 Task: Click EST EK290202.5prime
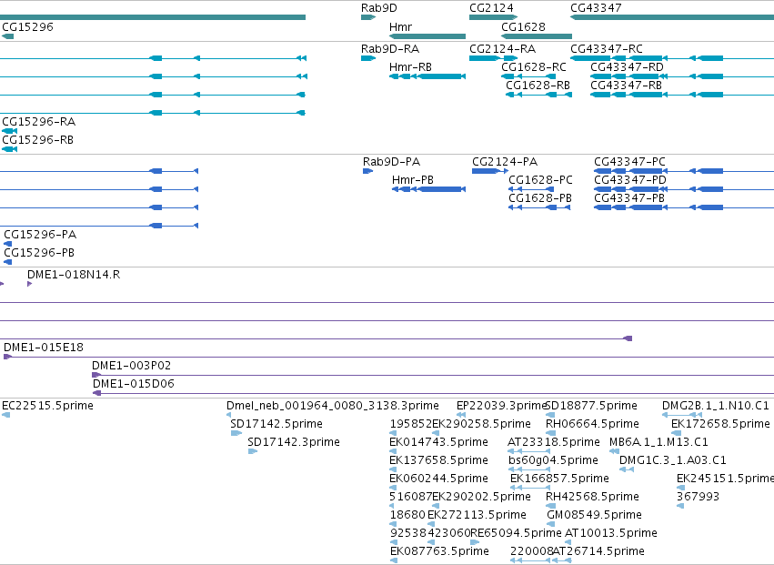click(481, 498)
